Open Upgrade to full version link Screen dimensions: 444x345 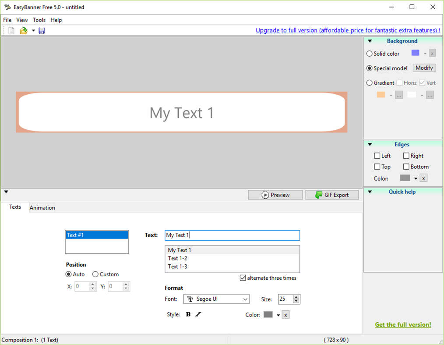(348, 30)
